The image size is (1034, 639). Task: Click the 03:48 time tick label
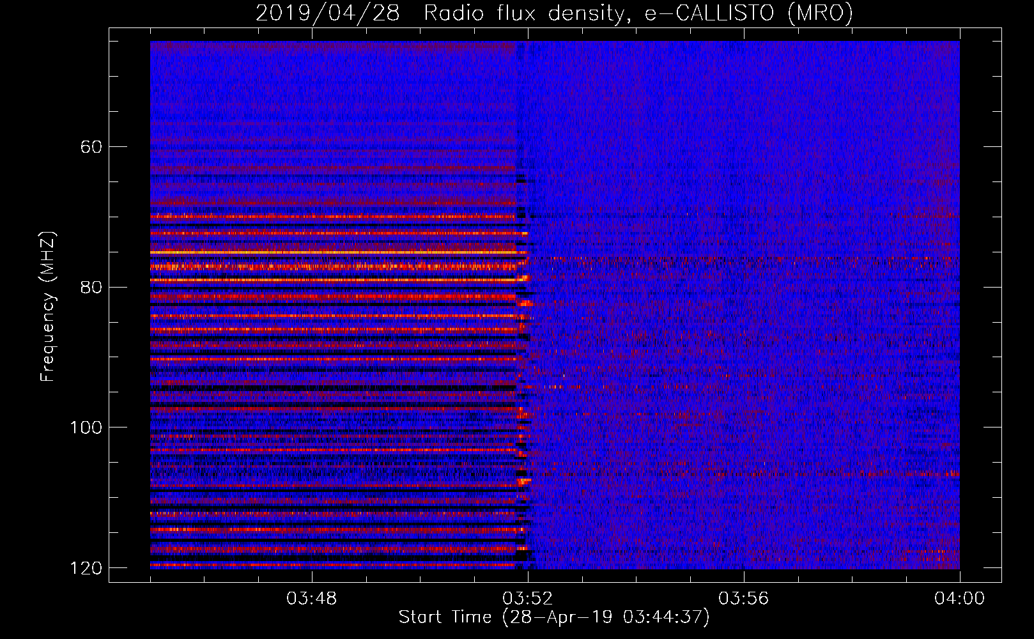click(x=312, y=599)
